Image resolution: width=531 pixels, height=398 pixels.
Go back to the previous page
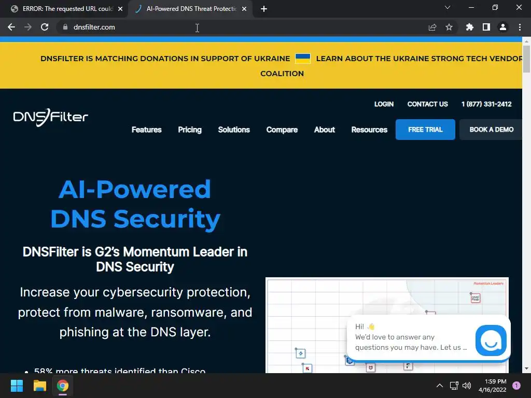(x=11, y=27)
